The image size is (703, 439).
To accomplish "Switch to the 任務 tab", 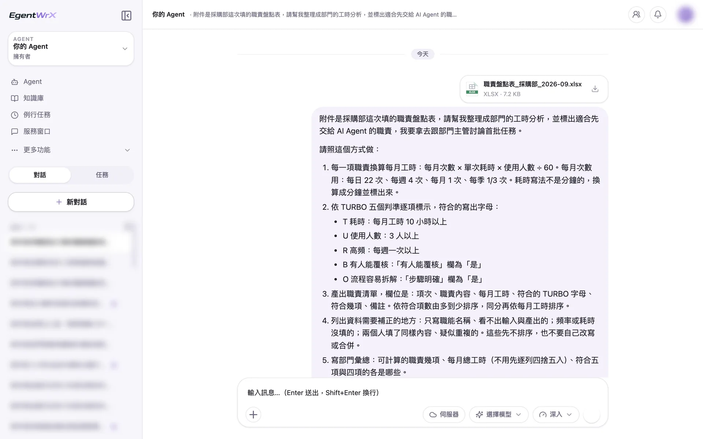I will [x=102, y=175].
